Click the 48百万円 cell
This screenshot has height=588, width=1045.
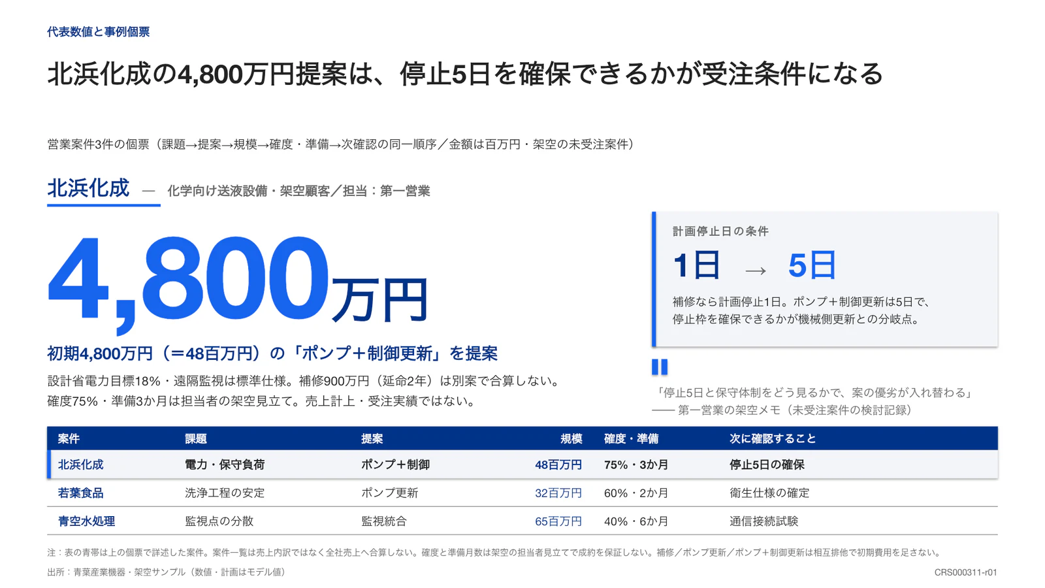click(558, 465)
